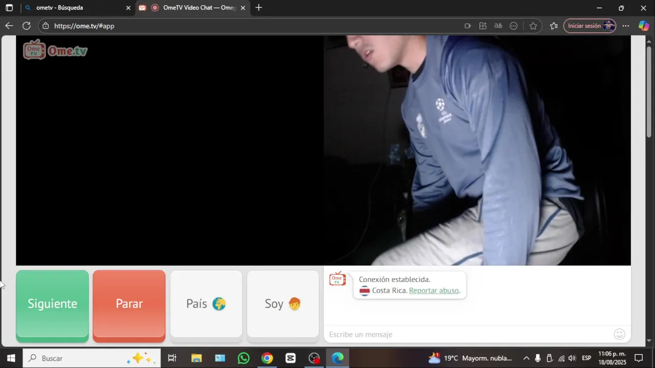Click the page vertical scrollbar
This screenshot has height=368, width=655.
tap(649, 93)
